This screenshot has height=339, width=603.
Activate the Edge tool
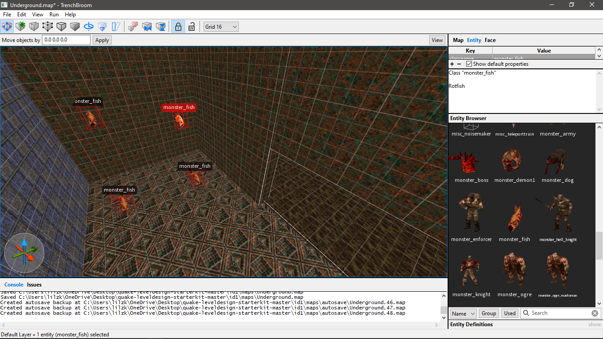click(61, 26)
